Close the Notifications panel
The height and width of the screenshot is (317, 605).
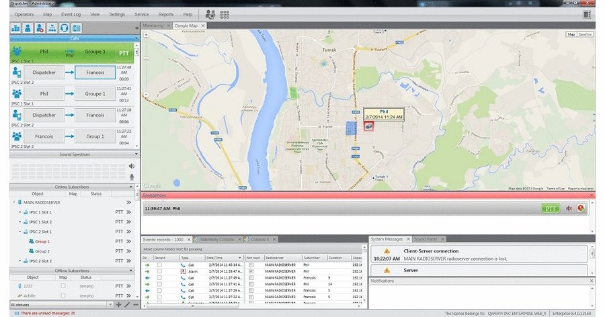(592, 281)
